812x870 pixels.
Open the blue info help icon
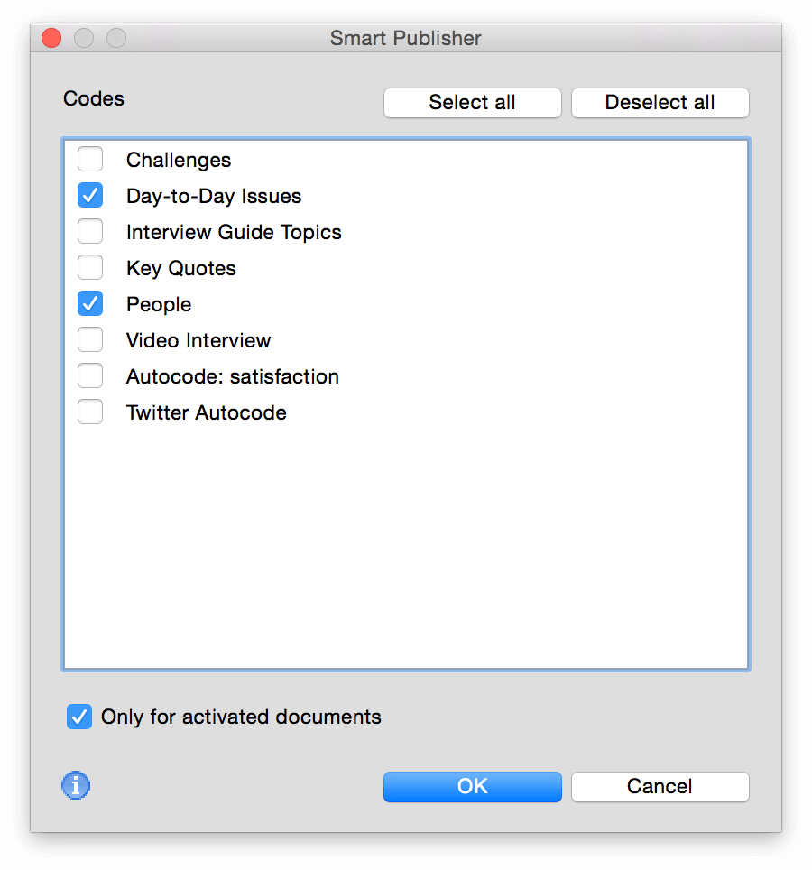point(76,786)
